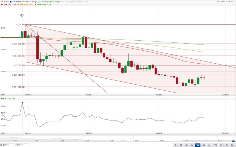Switch chart to 2D range
236x147 pixels.
pos(181,145)
